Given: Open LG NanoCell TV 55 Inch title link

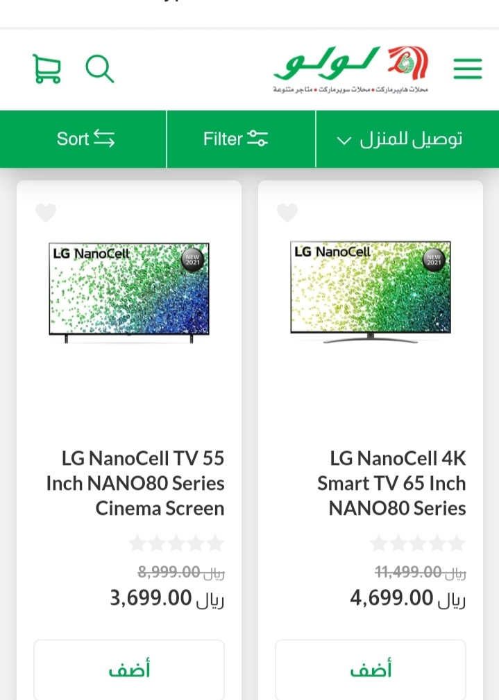Looking at the screenshot, I should point(136,483).
